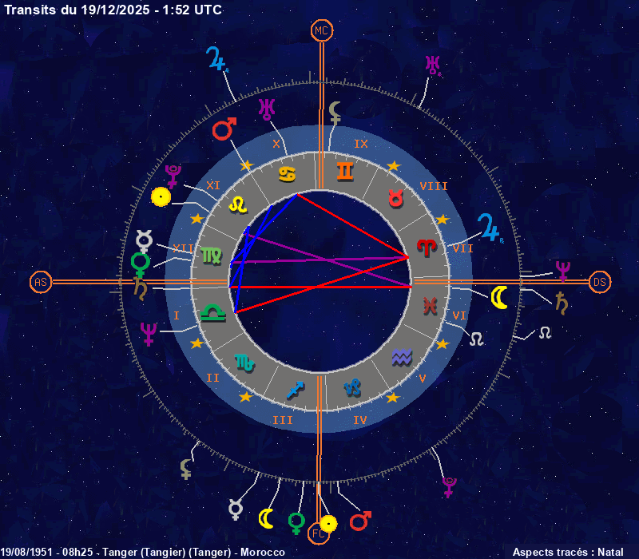Select natal Jupiter glyph near Aries
The height and width of the screenshot is (559, 639).
pyautogui.click(x=489, y=228)
